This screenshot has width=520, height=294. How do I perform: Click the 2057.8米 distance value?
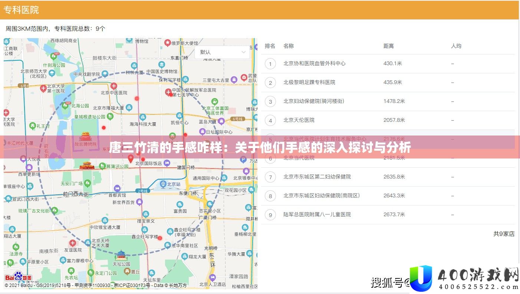pos(394,120)
